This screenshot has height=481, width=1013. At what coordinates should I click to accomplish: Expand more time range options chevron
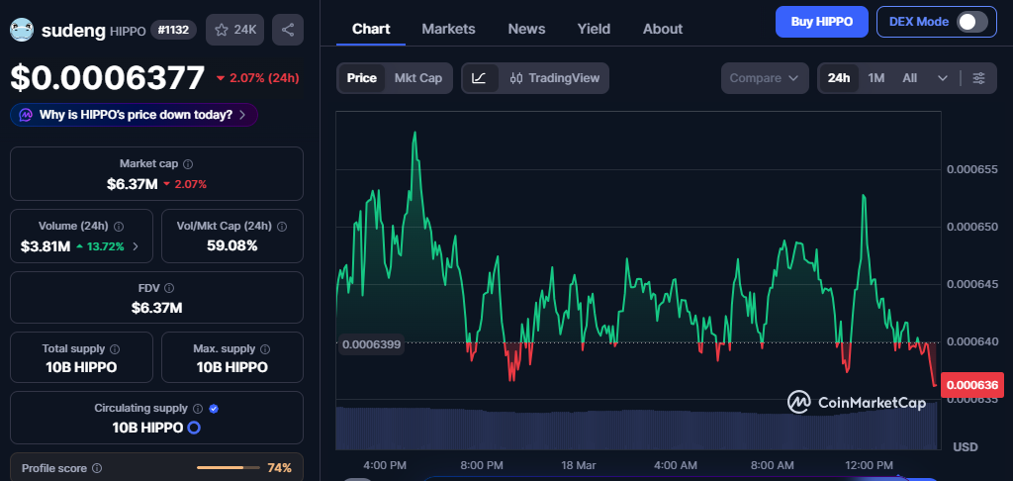[943, 78]
